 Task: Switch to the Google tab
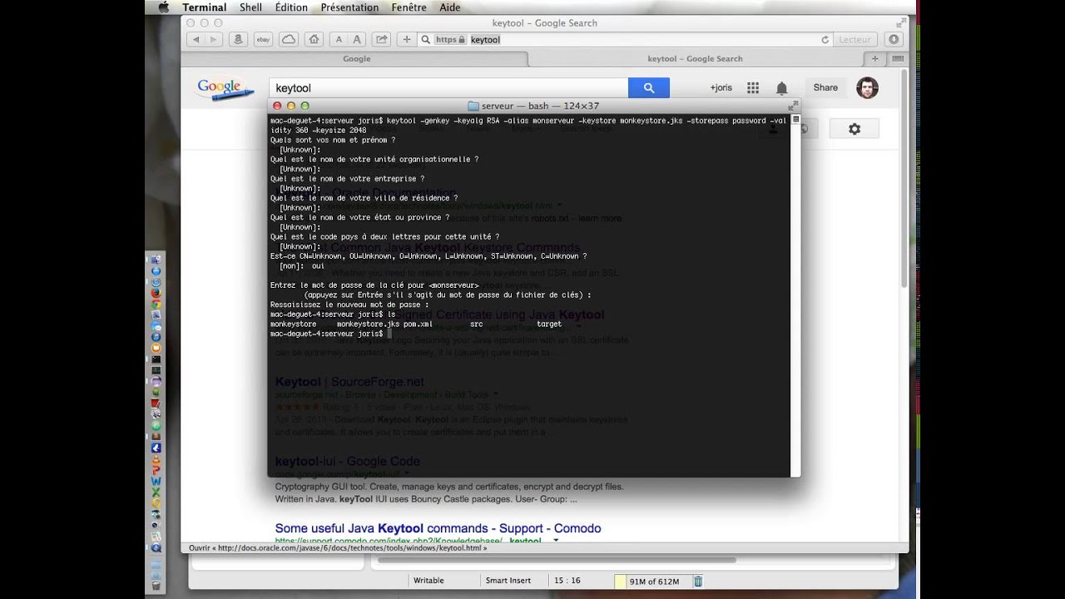(x=356, y=58)
